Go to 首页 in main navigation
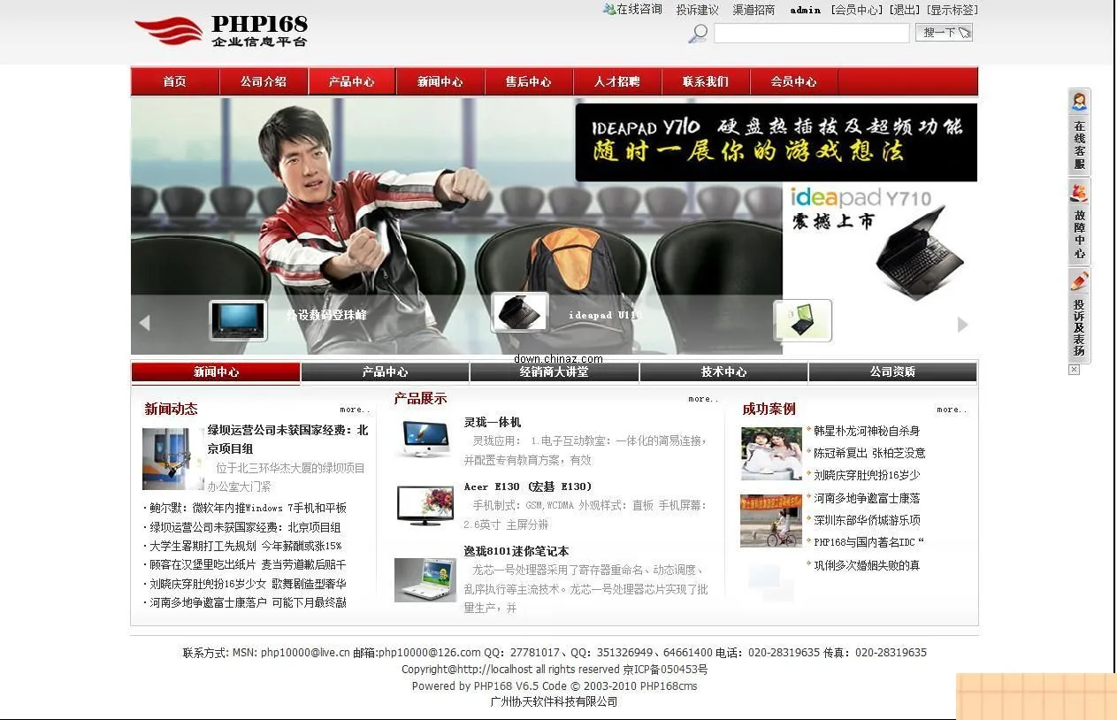The image size is (1117, 720). [x=175, y=81]
